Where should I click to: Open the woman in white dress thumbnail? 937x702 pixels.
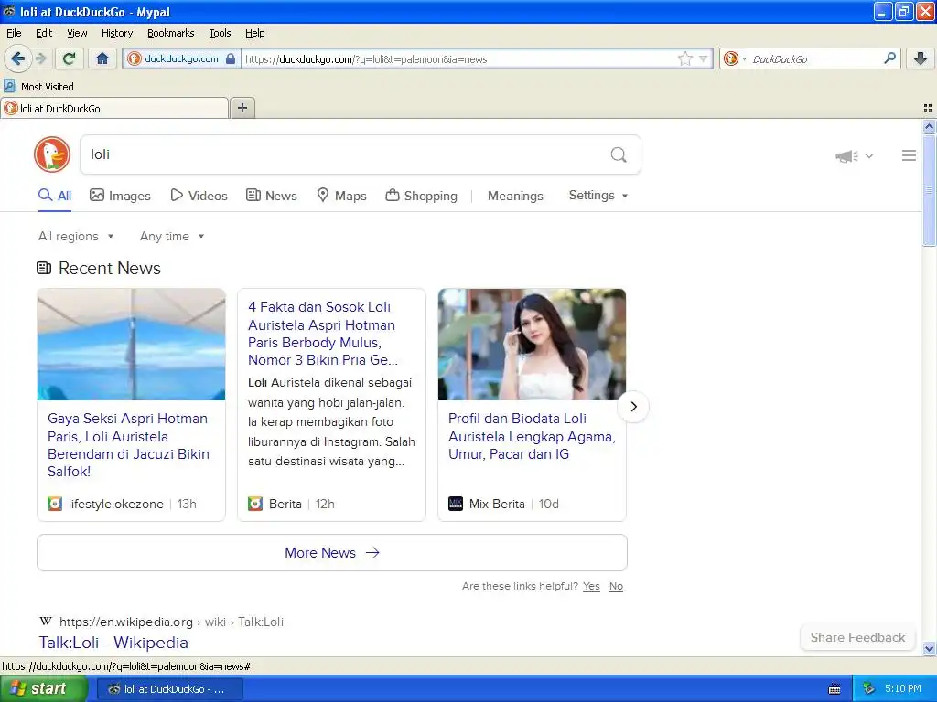(532, 345)
